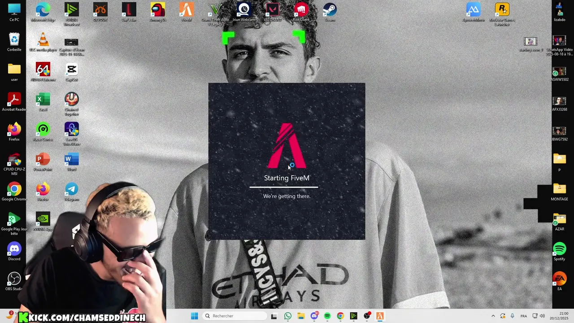Click the 'We're getting there.' message
This screenshot has width=574, height=323.
(287, 196)
